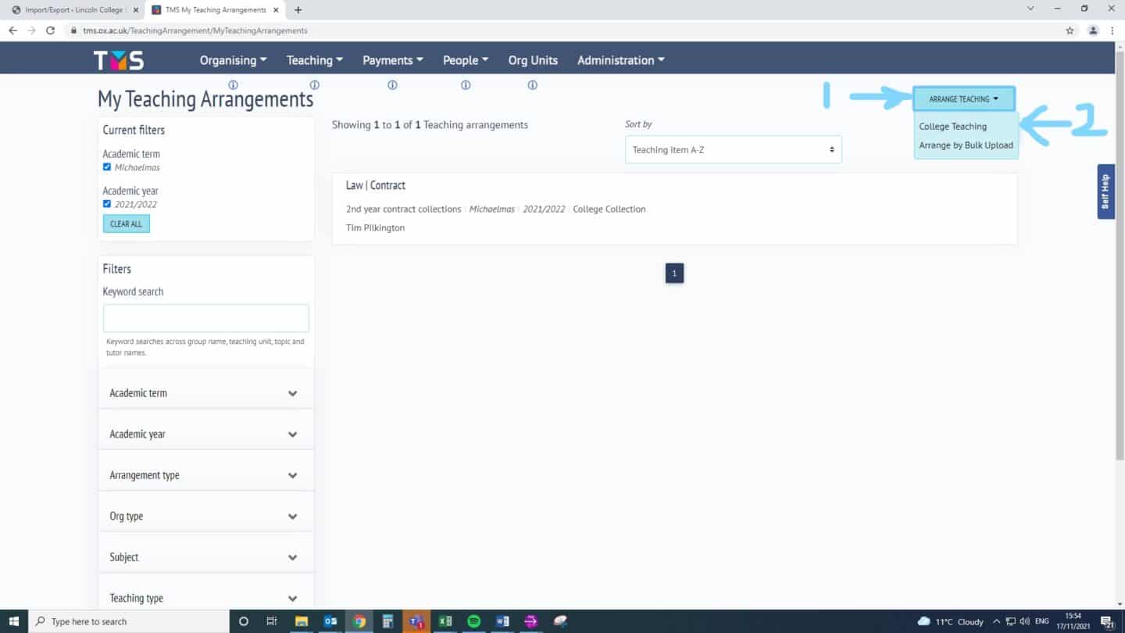Open the Arrange Teaching dropdown button
The height and width of the screenshot is (633, 1125).
click(x=963, y=99)
